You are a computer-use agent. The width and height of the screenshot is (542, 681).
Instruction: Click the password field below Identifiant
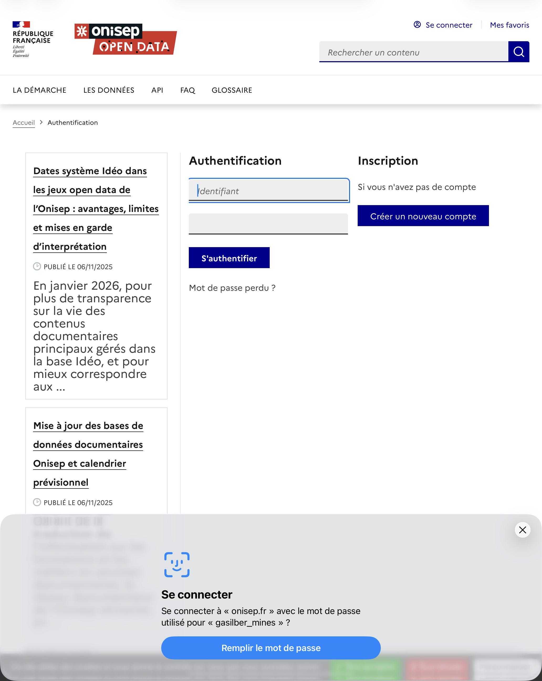(268, 224)
